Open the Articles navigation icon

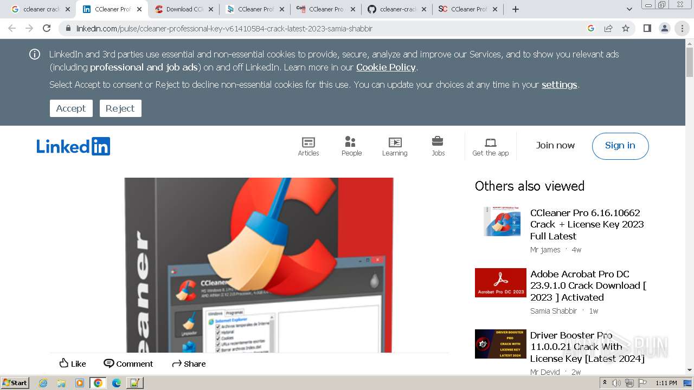pyautogui.click(x=309, y=146)
